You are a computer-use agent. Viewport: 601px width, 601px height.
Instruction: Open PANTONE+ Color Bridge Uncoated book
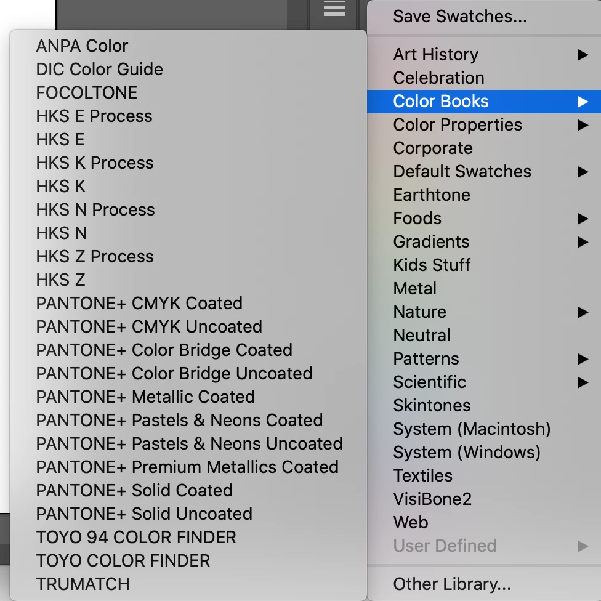188,373
